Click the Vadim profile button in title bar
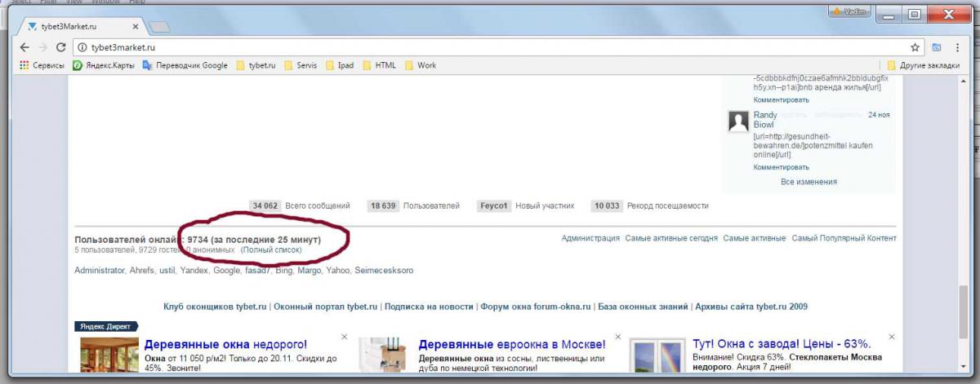Screen dimensions: 980x384 pos(849,11)
